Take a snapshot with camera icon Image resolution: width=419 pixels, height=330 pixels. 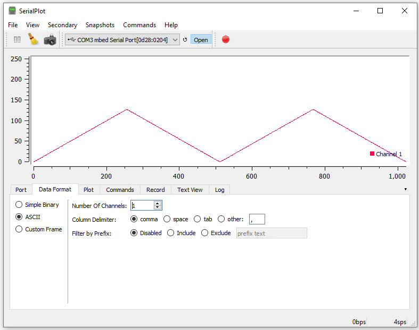[x=50, y=39]
